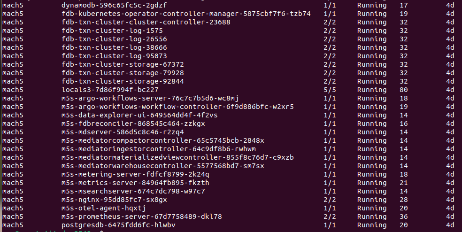Click the m5s-prometheus-server pod name
The image size is (462, 232).
pos(141,217)
